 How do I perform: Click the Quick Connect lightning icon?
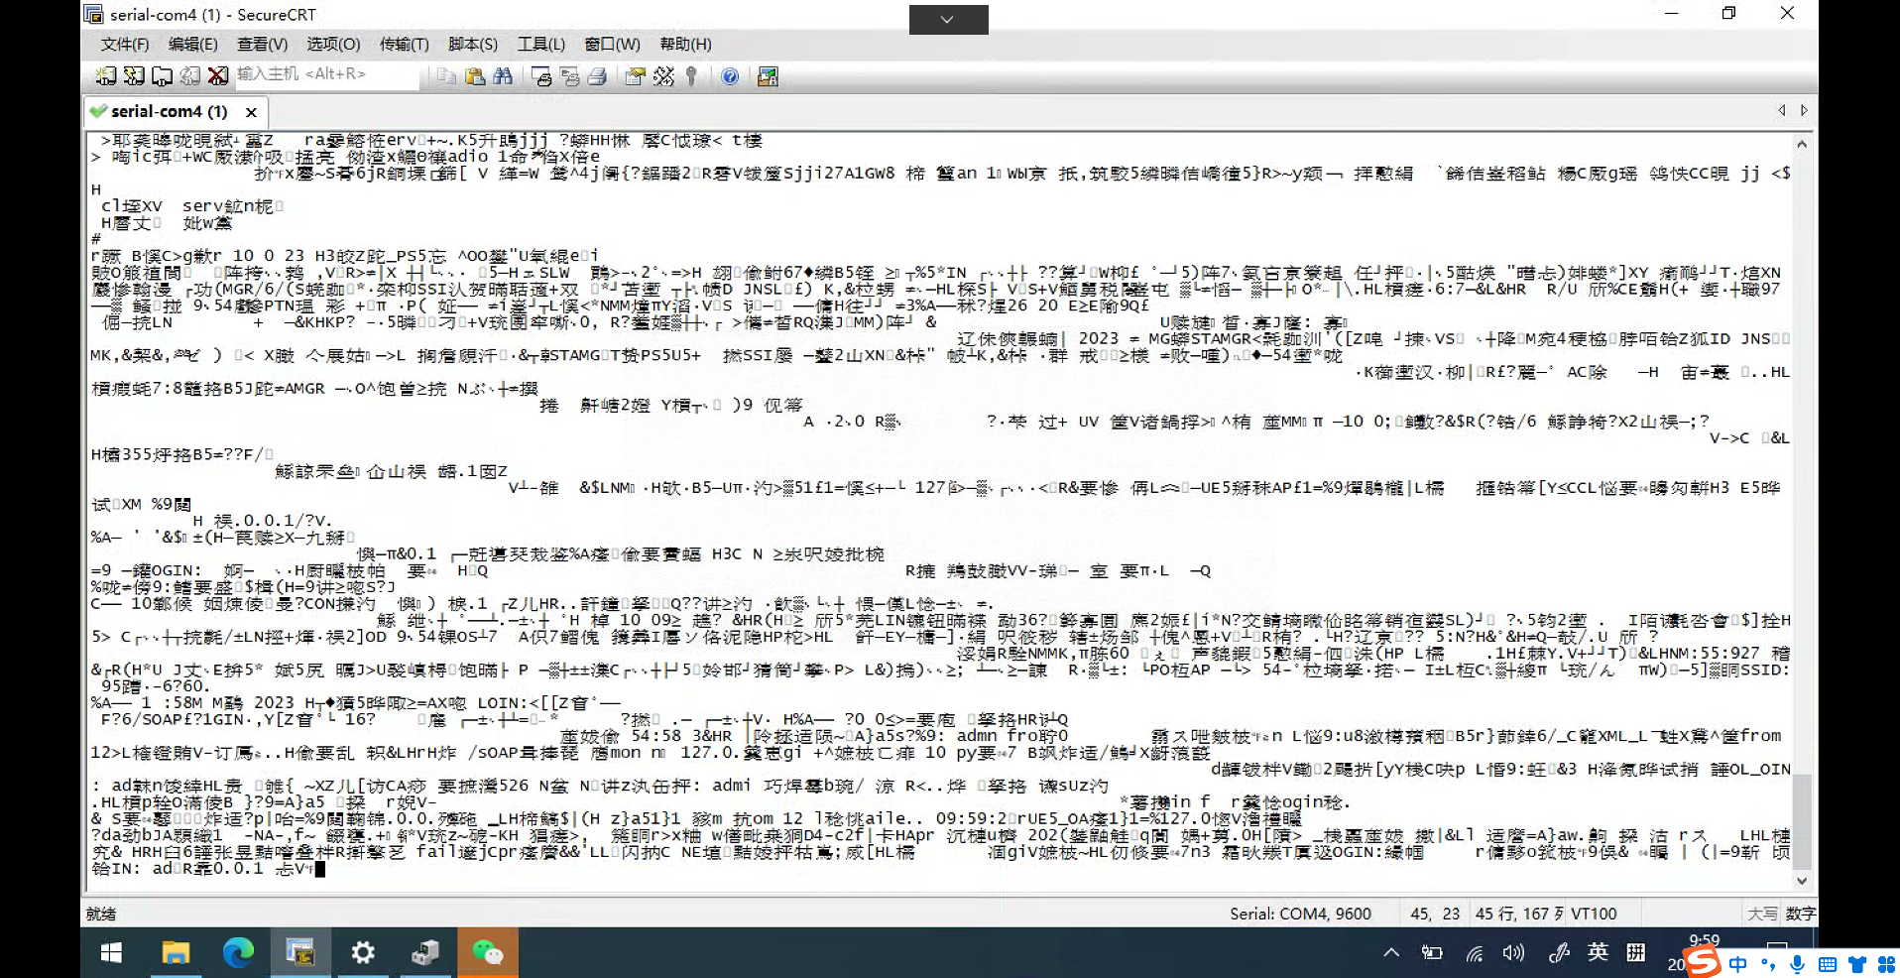pos(134,75)
